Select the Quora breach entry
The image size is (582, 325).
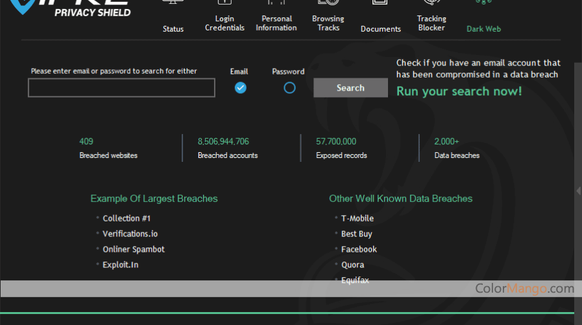pyautogui.click(x=352, y=265)
